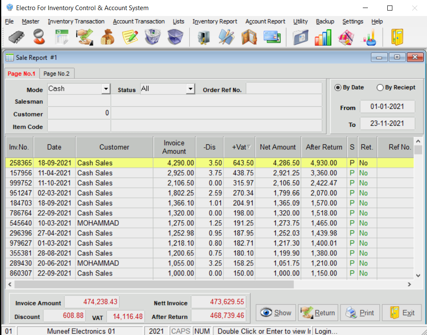427x335 pixels.
Task: Click the From date field
Action: tap(387, 107)
